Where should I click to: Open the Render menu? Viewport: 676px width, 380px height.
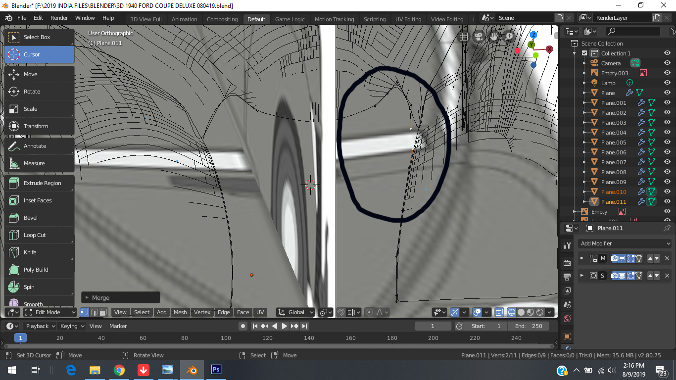coord(59,18)
